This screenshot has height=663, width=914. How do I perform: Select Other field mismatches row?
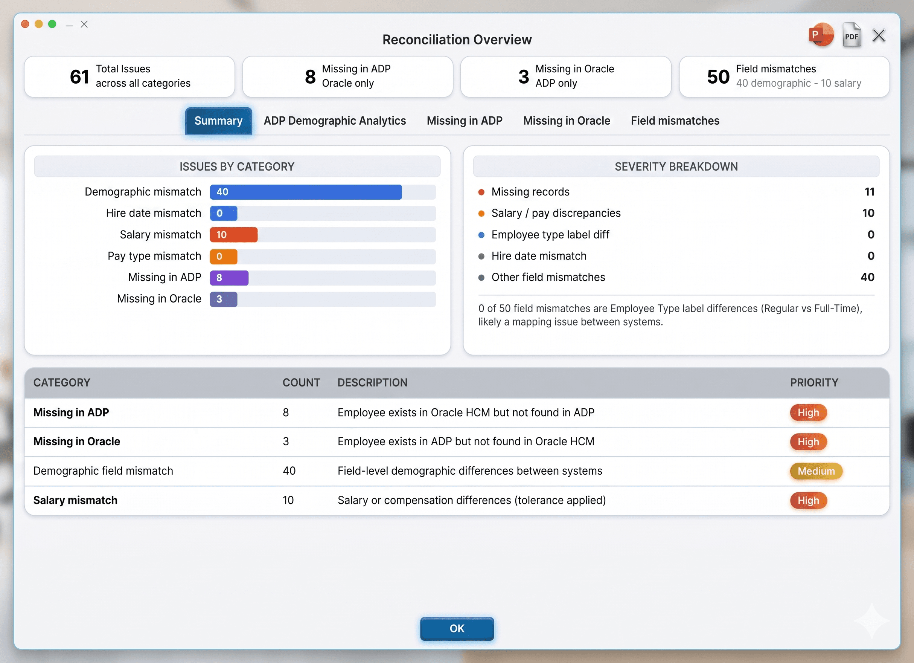pos(676,278)
